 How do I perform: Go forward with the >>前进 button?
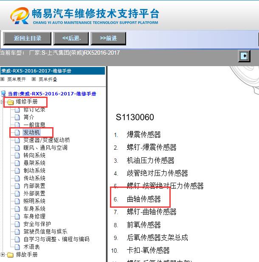tap(108, 39)
